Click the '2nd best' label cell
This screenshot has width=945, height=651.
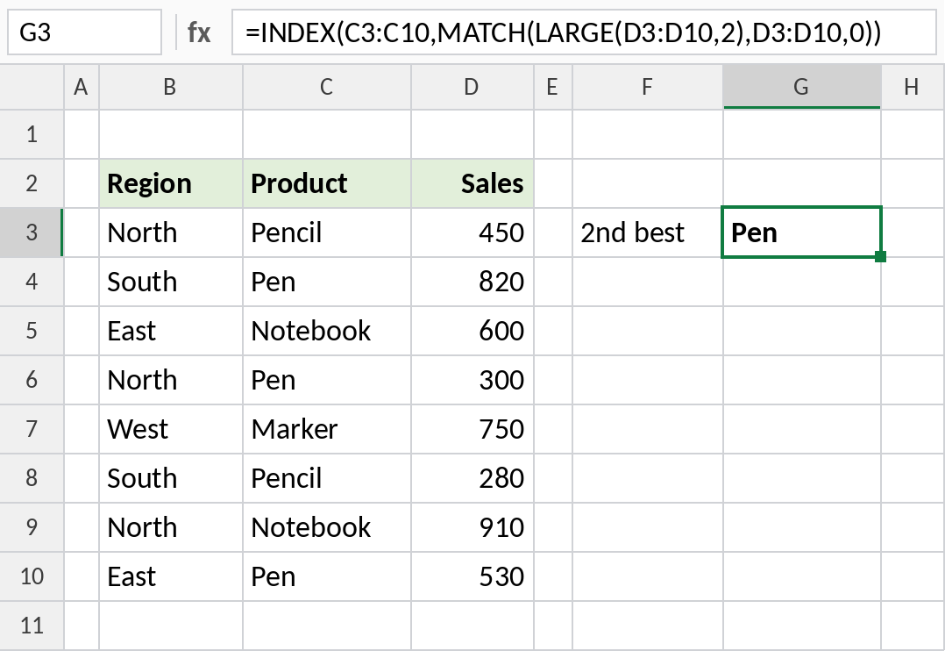(647, 232)
